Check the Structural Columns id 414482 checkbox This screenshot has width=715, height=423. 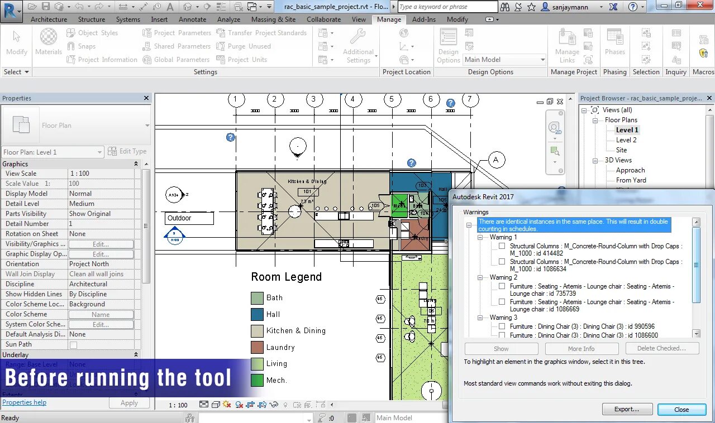tap(502, 246)
